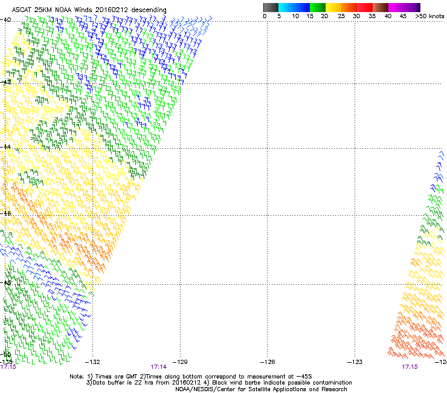Click the title 'ASCAT 25KM NOAA Winds 20160212 descending'

click(89, 10)
